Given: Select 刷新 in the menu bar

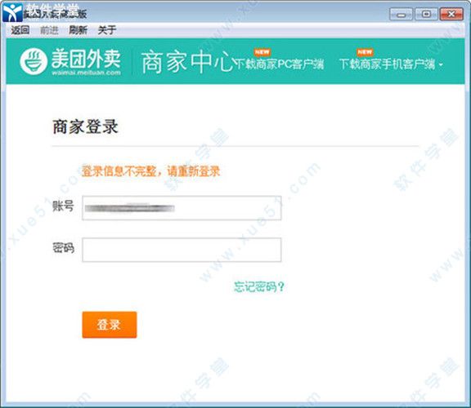Looking at the screenshot, I should [x=78, y=30].
